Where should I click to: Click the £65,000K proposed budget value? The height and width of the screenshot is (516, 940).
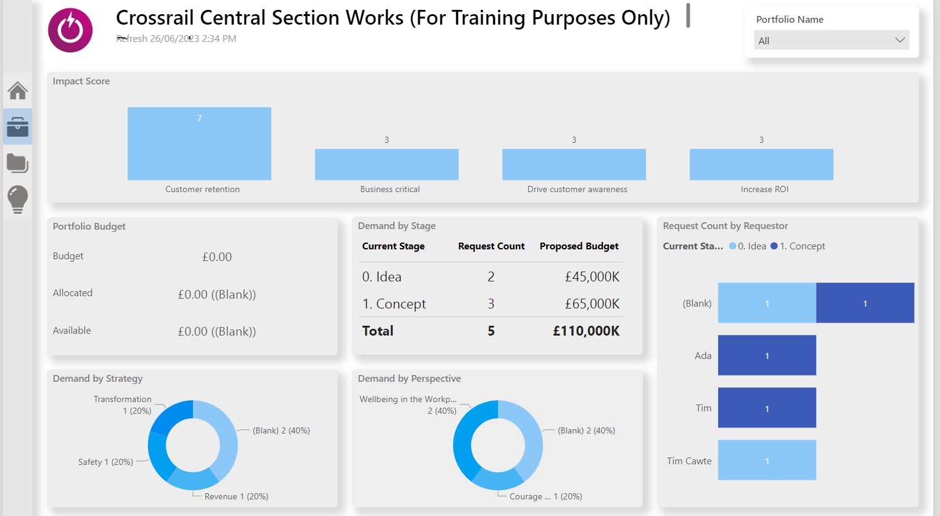pos(592,304)
